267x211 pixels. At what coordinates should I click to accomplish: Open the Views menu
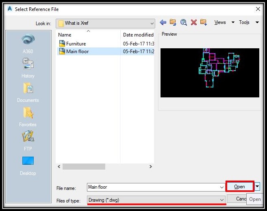tap(220, 22)
